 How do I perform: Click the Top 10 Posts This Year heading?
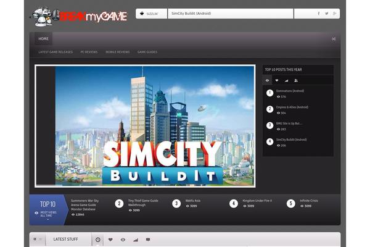point(283,70)
